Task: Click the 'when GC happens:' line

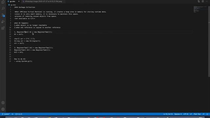Action: (x=21, y=23)
